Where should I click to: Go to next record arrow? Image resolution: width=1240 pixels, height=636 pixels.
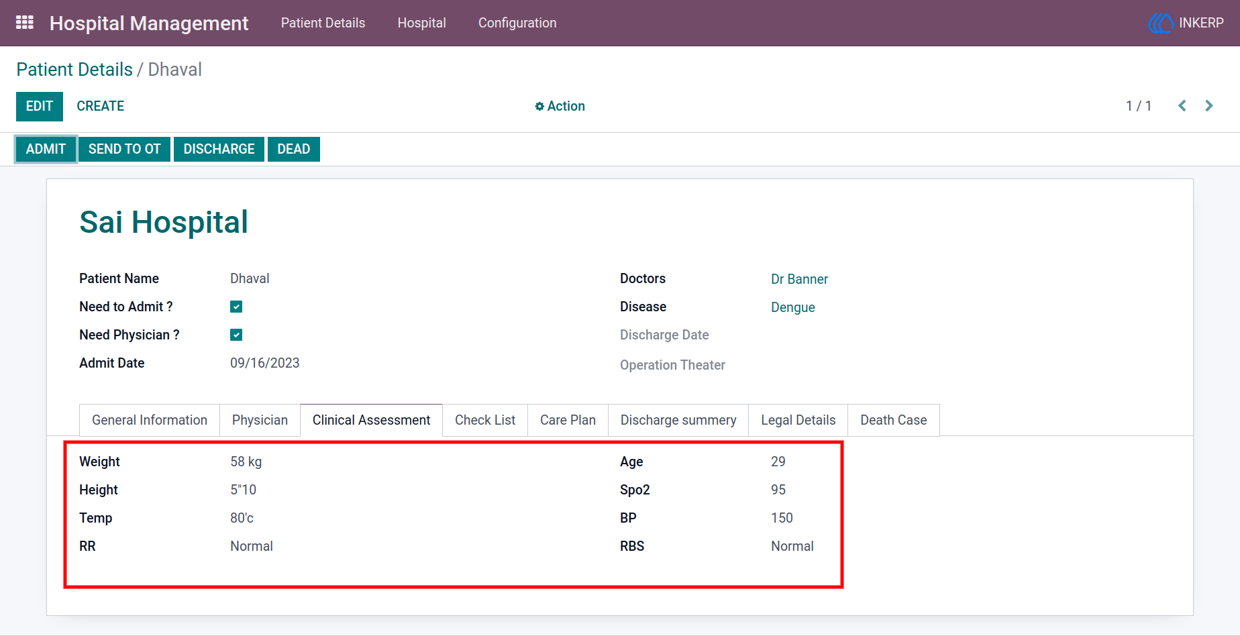[1209, 106]
